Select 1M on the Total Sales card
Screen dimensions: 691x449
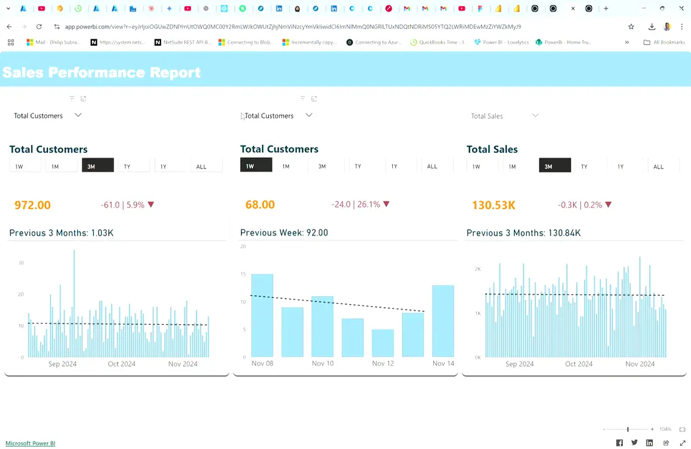[519, 166]
